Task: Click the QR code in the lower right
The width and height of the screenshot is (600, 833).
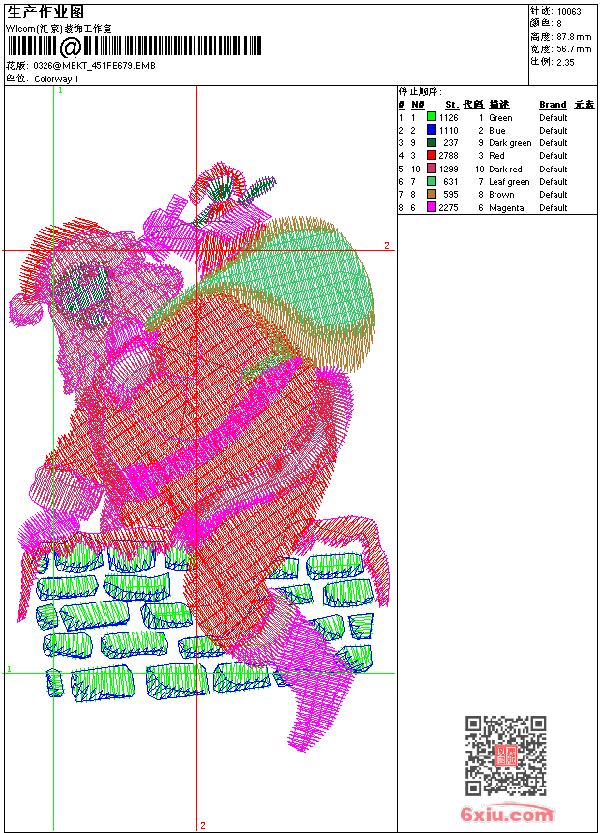Action: [506, 755]
